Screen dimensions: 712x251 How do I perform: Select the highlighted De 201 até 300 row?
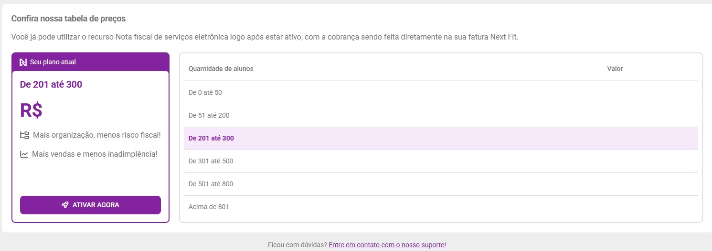441,138
